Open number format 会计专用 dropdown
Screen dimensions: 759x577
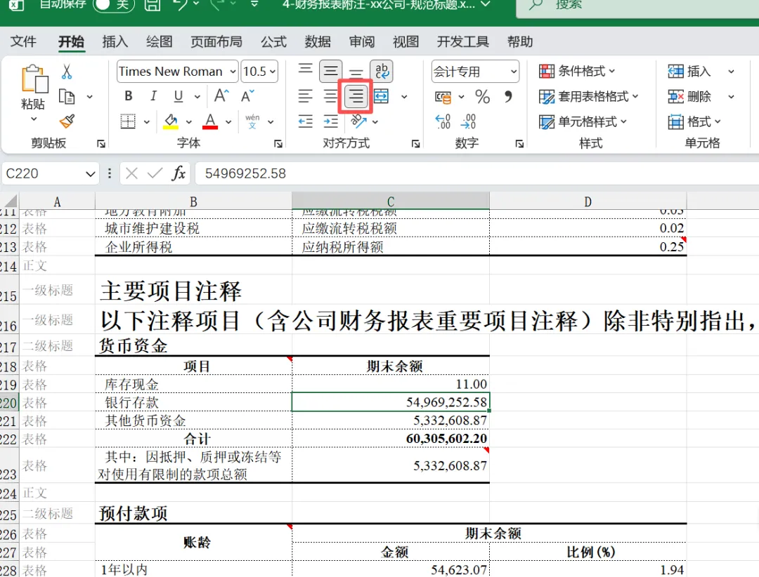(x=514, y=72)
